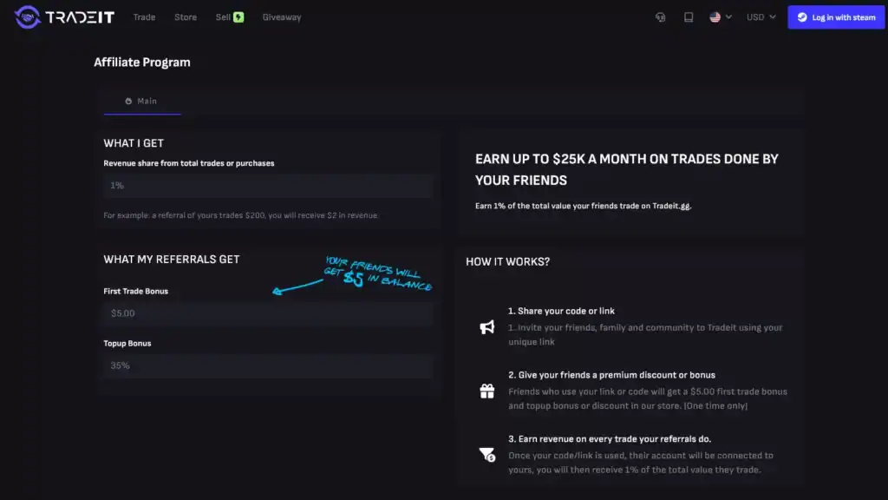Open the Trade page
Image resolution: width=888 pixels, height=500 pixels.
click(144, 17)
